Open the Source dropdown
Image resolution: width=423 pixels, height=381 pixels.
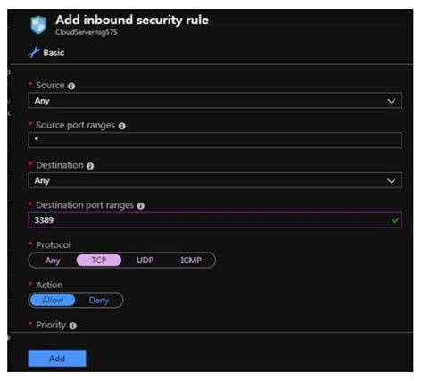pyautogui.click(x=215, y=101)
